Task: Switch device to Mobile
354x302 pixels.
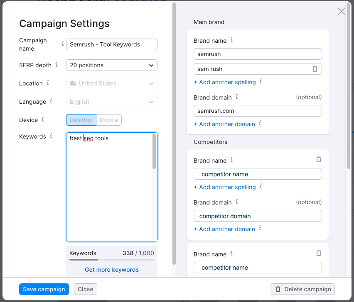Action: [x=109, y=120]
